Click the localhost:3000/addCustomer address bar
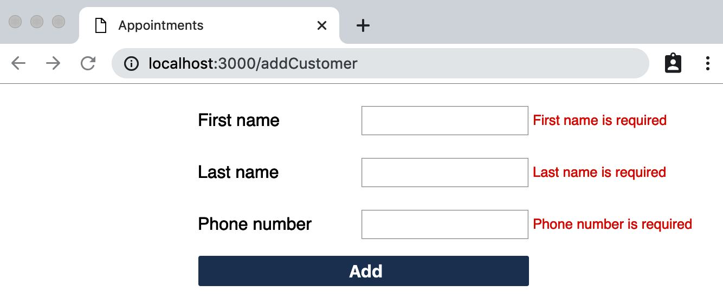 point(380,63)
